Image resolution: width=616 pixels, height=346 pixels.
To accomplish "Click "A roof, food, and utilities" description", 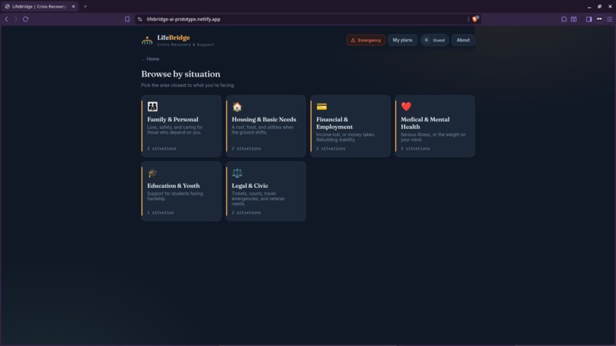I will click(262, 130).
